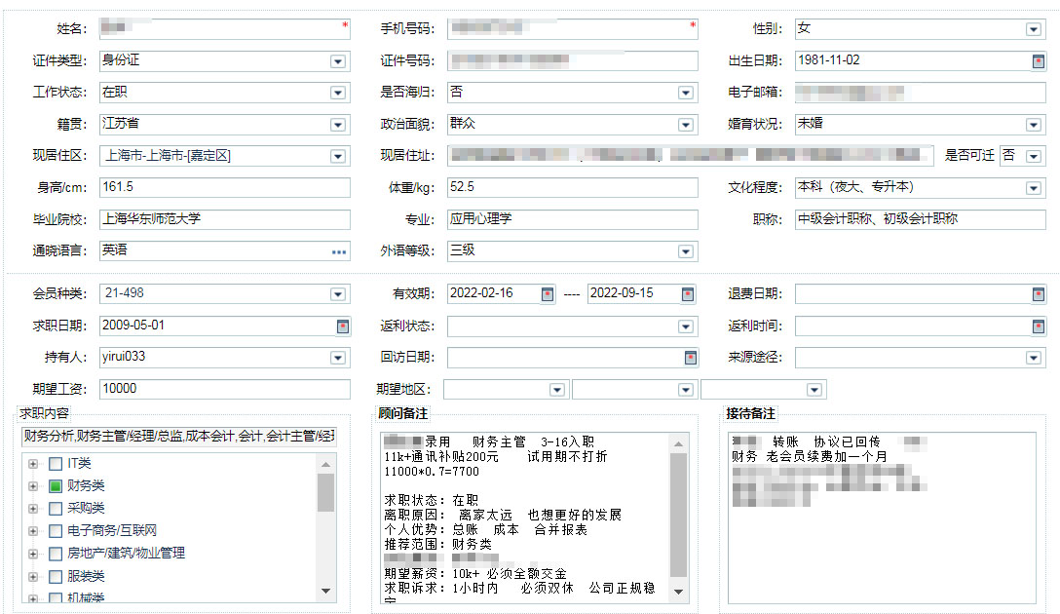Expand the 房地产/建筑/物业管理 tree node
This screenshot has width=1060, height=614.
tap(32, 554)
